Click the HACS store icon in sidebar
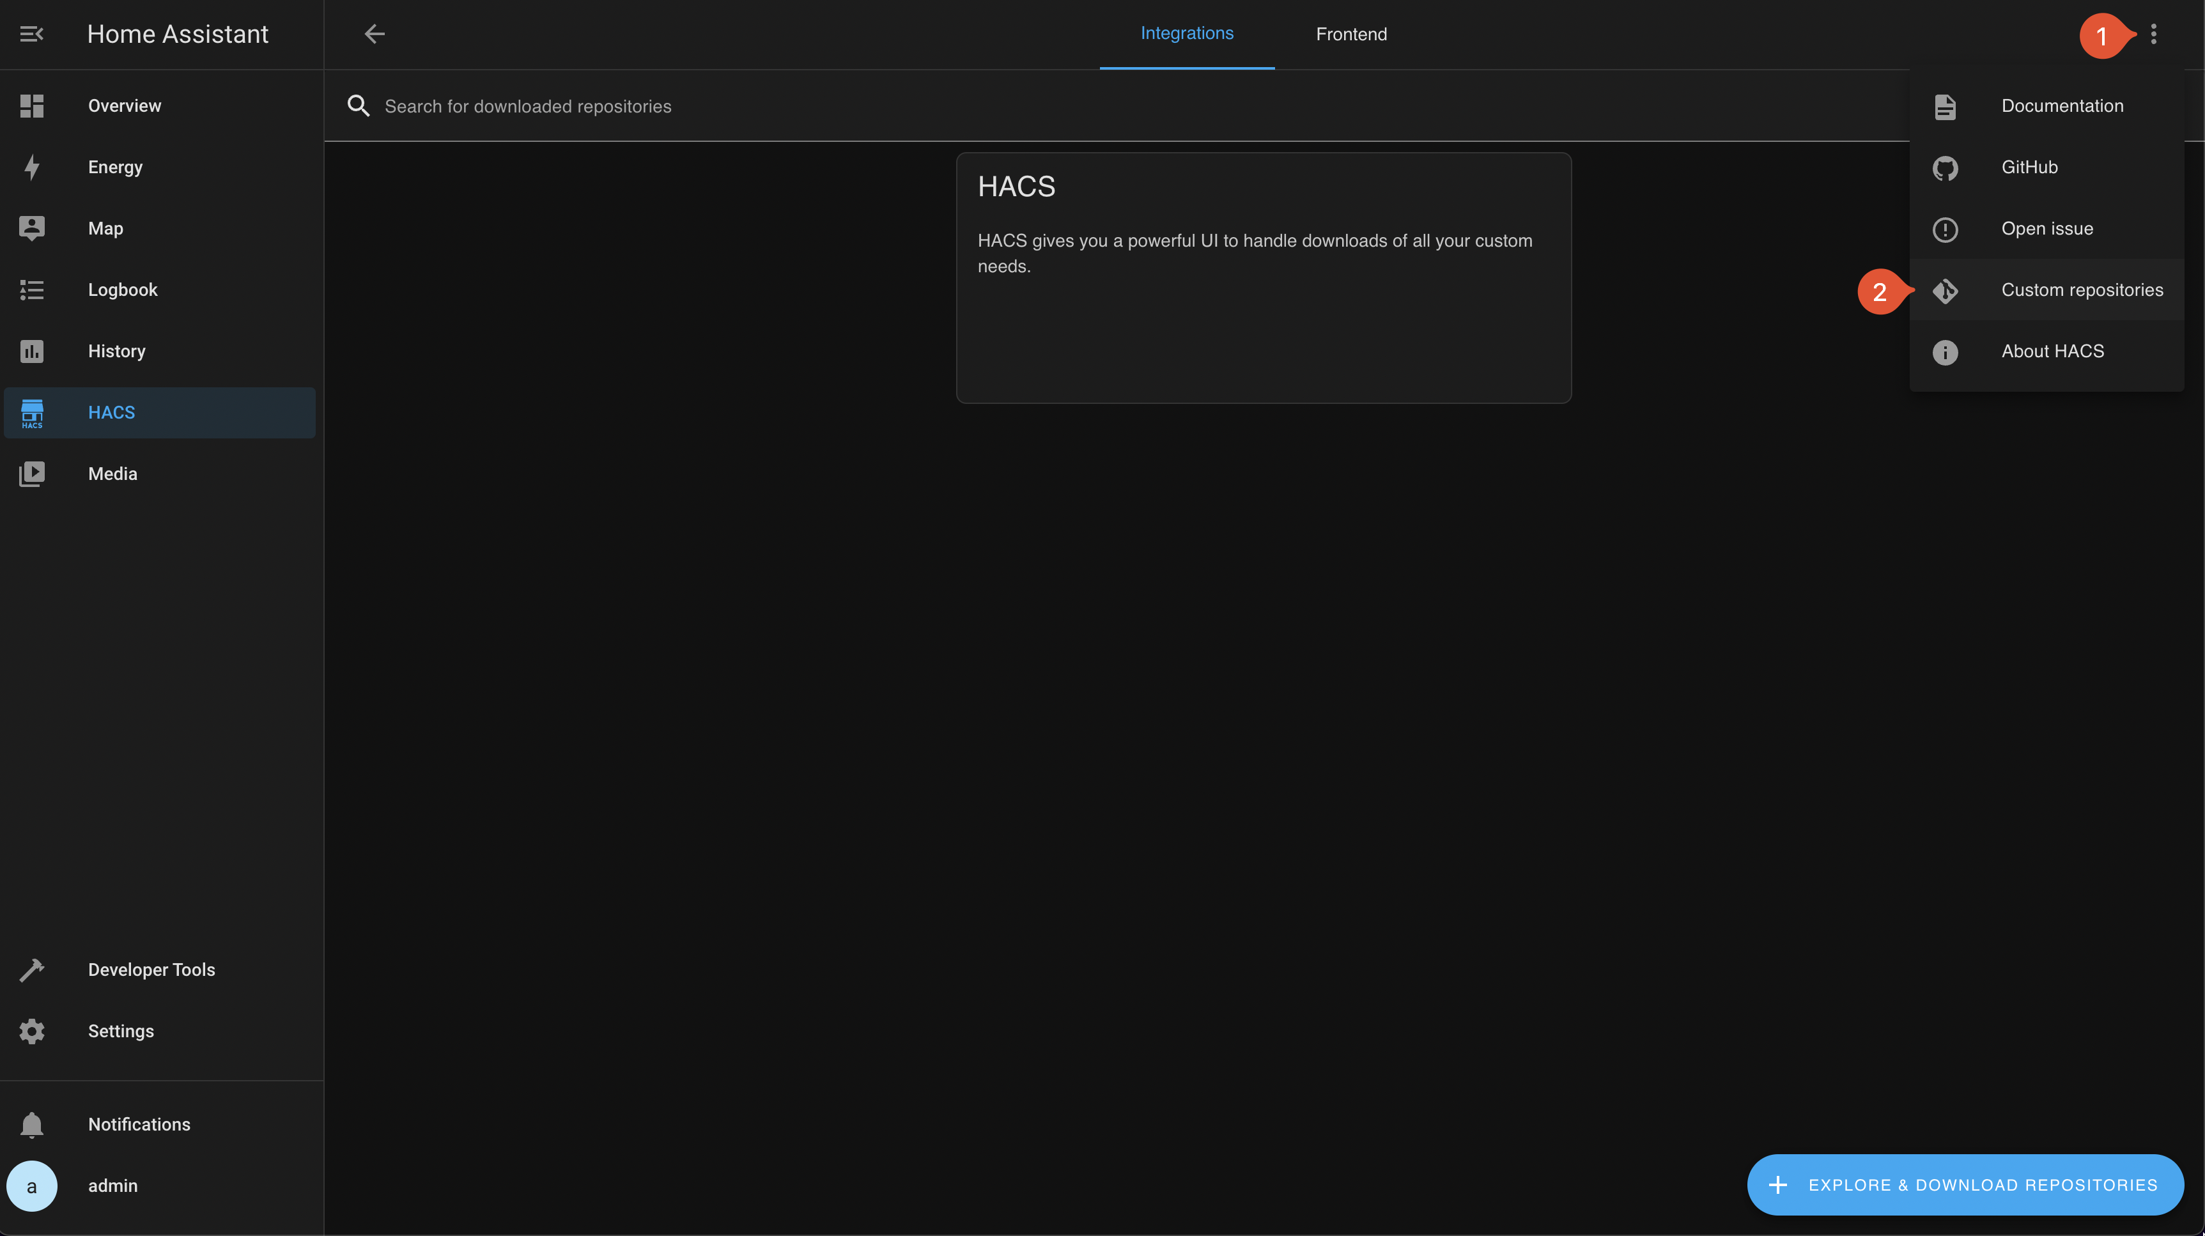Screen dimensions: 2205x1236 tap(32, 413)
